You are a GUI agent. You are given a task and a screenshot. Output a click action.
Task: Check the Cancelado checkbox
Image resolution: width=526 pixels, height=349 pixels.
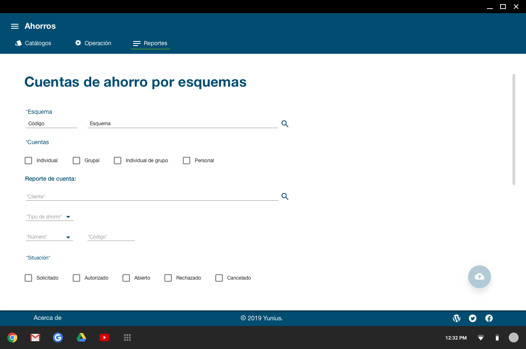[219, 278]
